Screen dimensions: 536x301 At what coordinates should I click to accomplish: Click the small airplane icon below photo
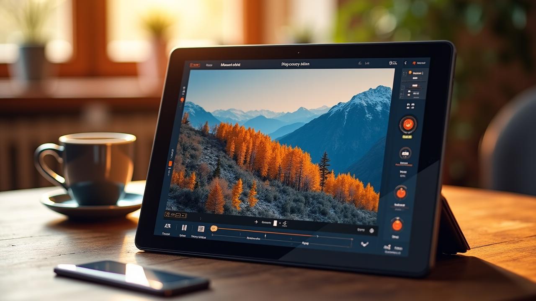pos(256,222)
